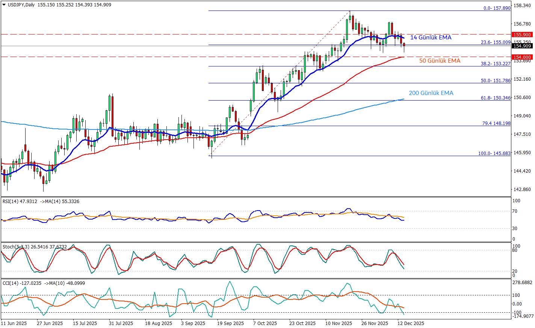
Task: Click the USDJPY,Daily chart title text
Action: point(21,5)
